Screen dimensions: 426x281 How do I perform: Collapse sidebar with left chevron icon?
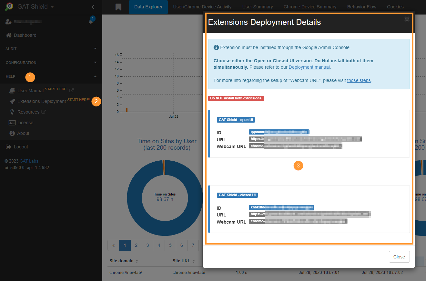(93, 7)
